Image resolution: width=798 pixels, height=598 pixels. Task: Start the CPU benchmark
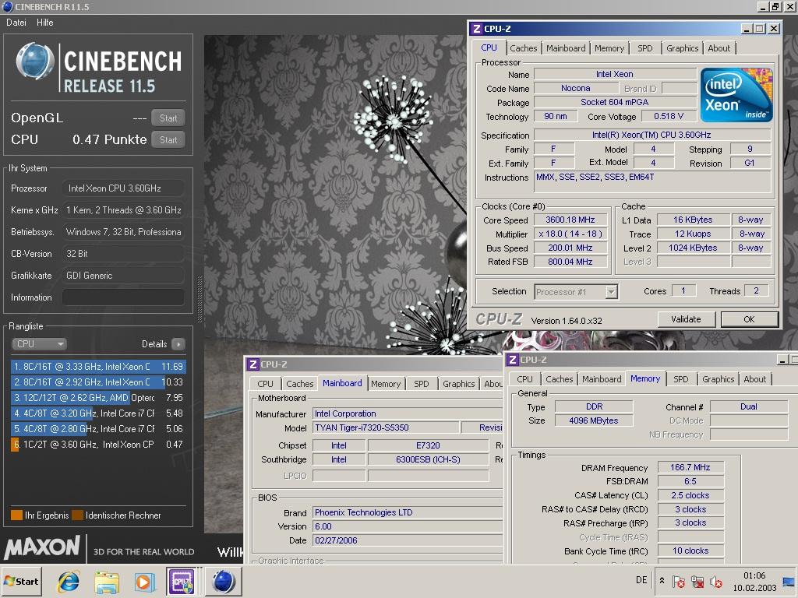[x=168, y=140]
